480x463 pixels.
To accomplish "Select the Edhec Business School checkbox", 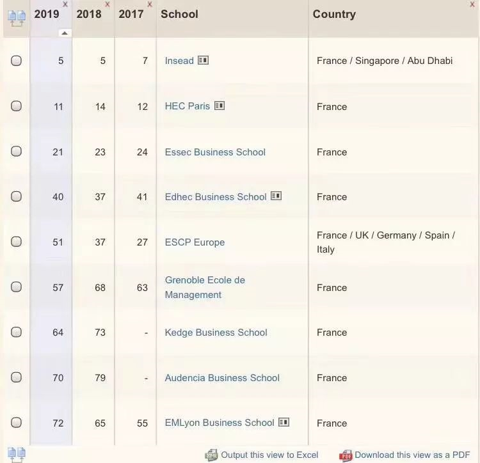I will [x=16, y=196].
